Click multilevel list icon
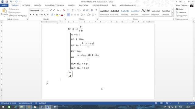195x109 pixels. [78, 10]
